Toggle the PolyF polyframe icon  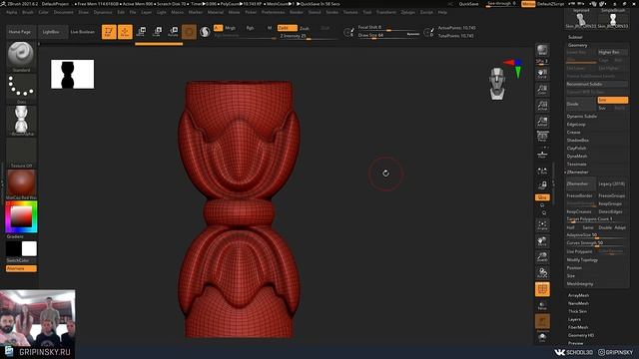tap(542, 289)
